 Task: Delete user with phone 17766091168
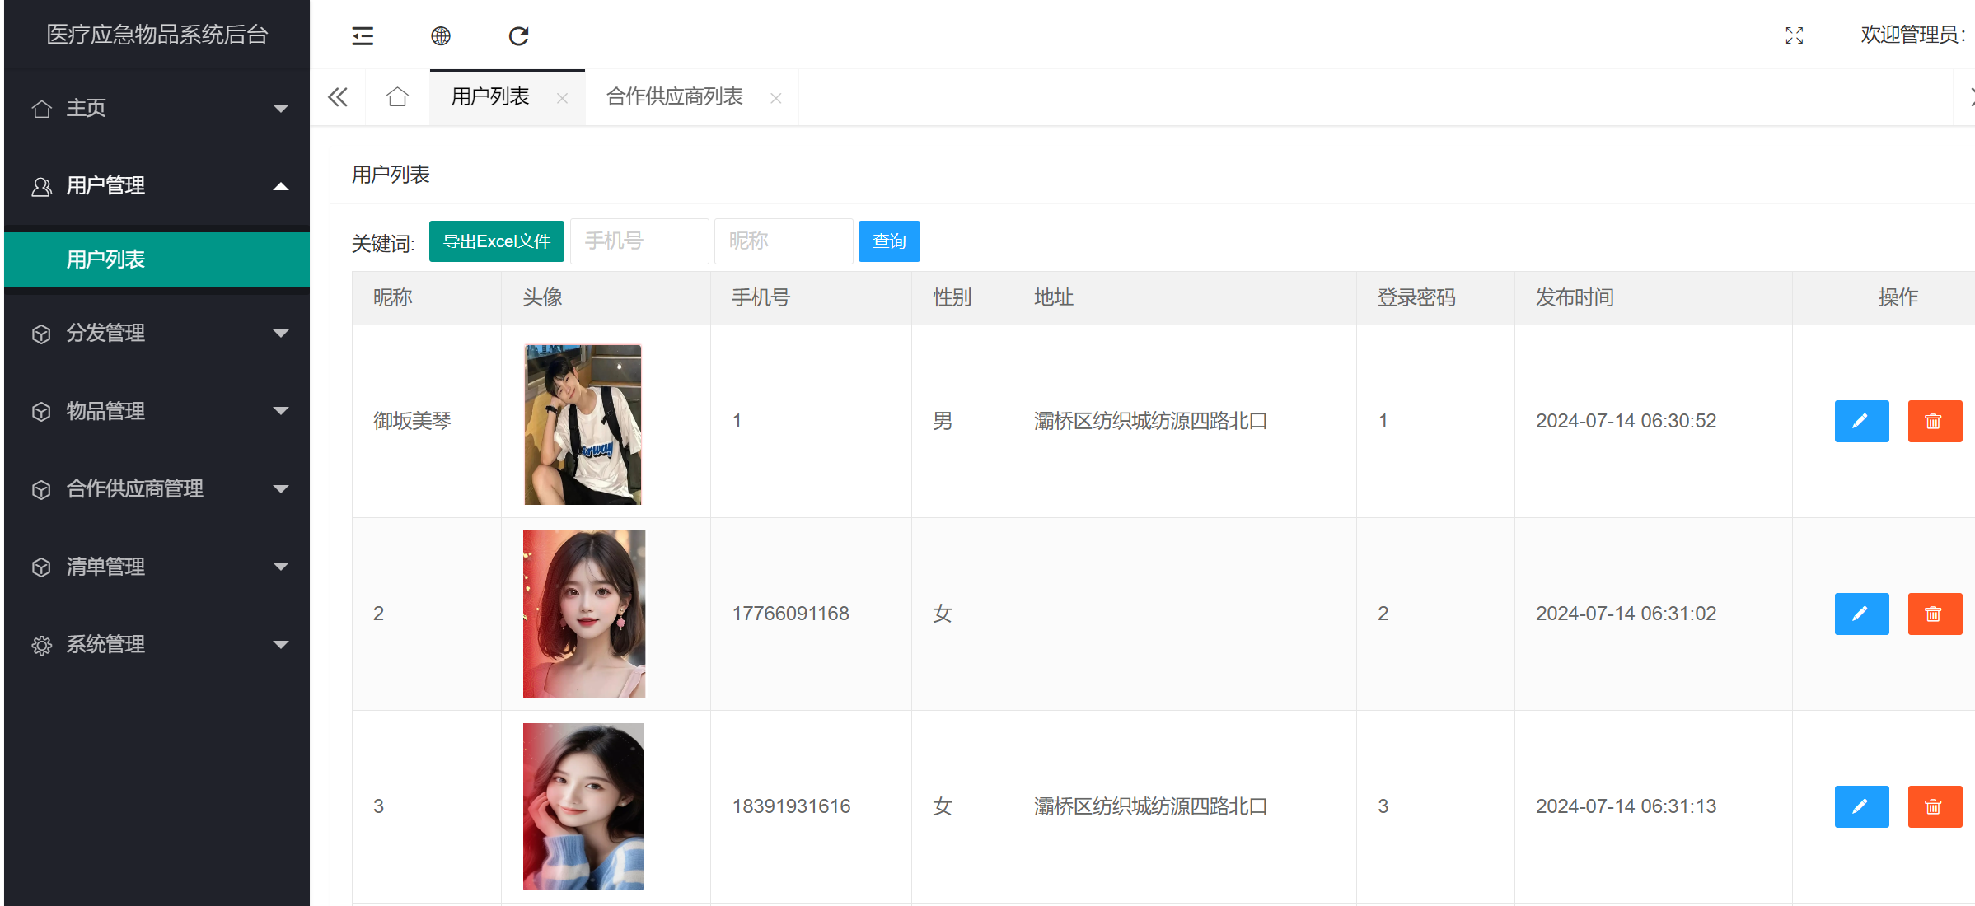(1934, 614)
